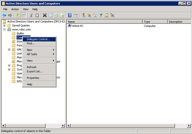Choose Refresh from context menu
The width and height of the screenshot is (192, 134).
[x=39, y=67]
